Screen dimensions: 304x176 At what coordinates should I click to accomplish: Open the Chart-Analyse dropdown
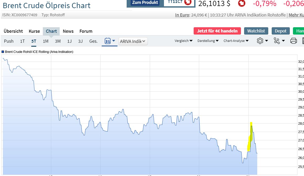(236, 41)
